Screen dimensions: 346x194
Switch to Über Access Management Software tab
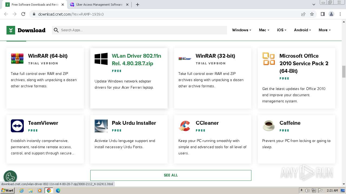click(99, 5)
